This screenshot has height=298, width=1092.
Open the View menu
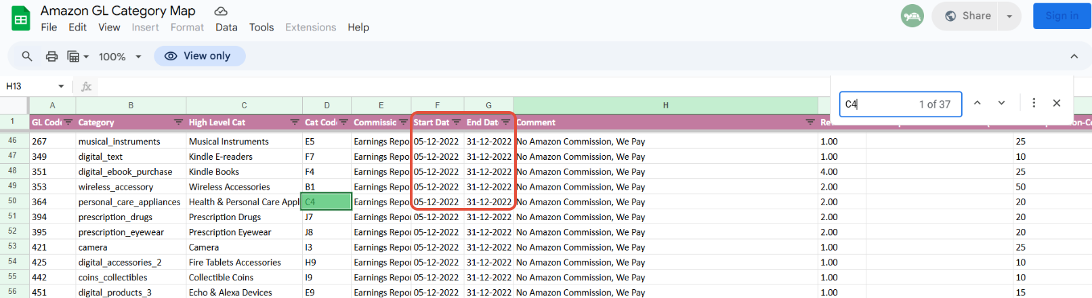(x=109, y=27)
